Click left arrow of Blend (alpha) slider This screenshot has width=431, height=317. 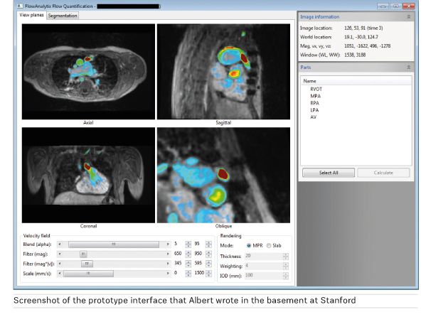pyautogui.click(x=60, y=243)
